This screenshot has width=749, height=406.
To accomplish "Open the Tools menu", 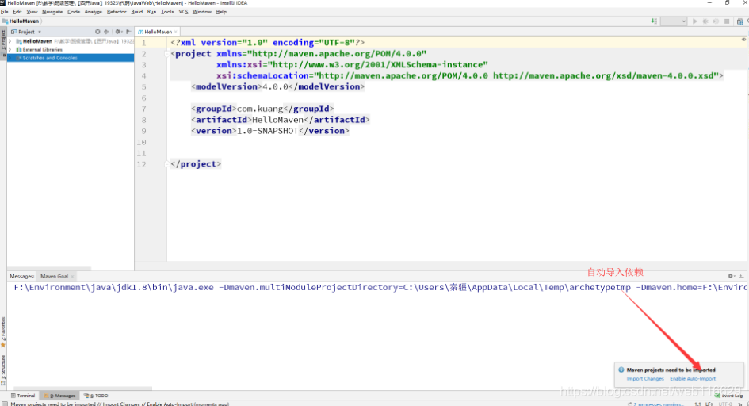I will [167, 12].
